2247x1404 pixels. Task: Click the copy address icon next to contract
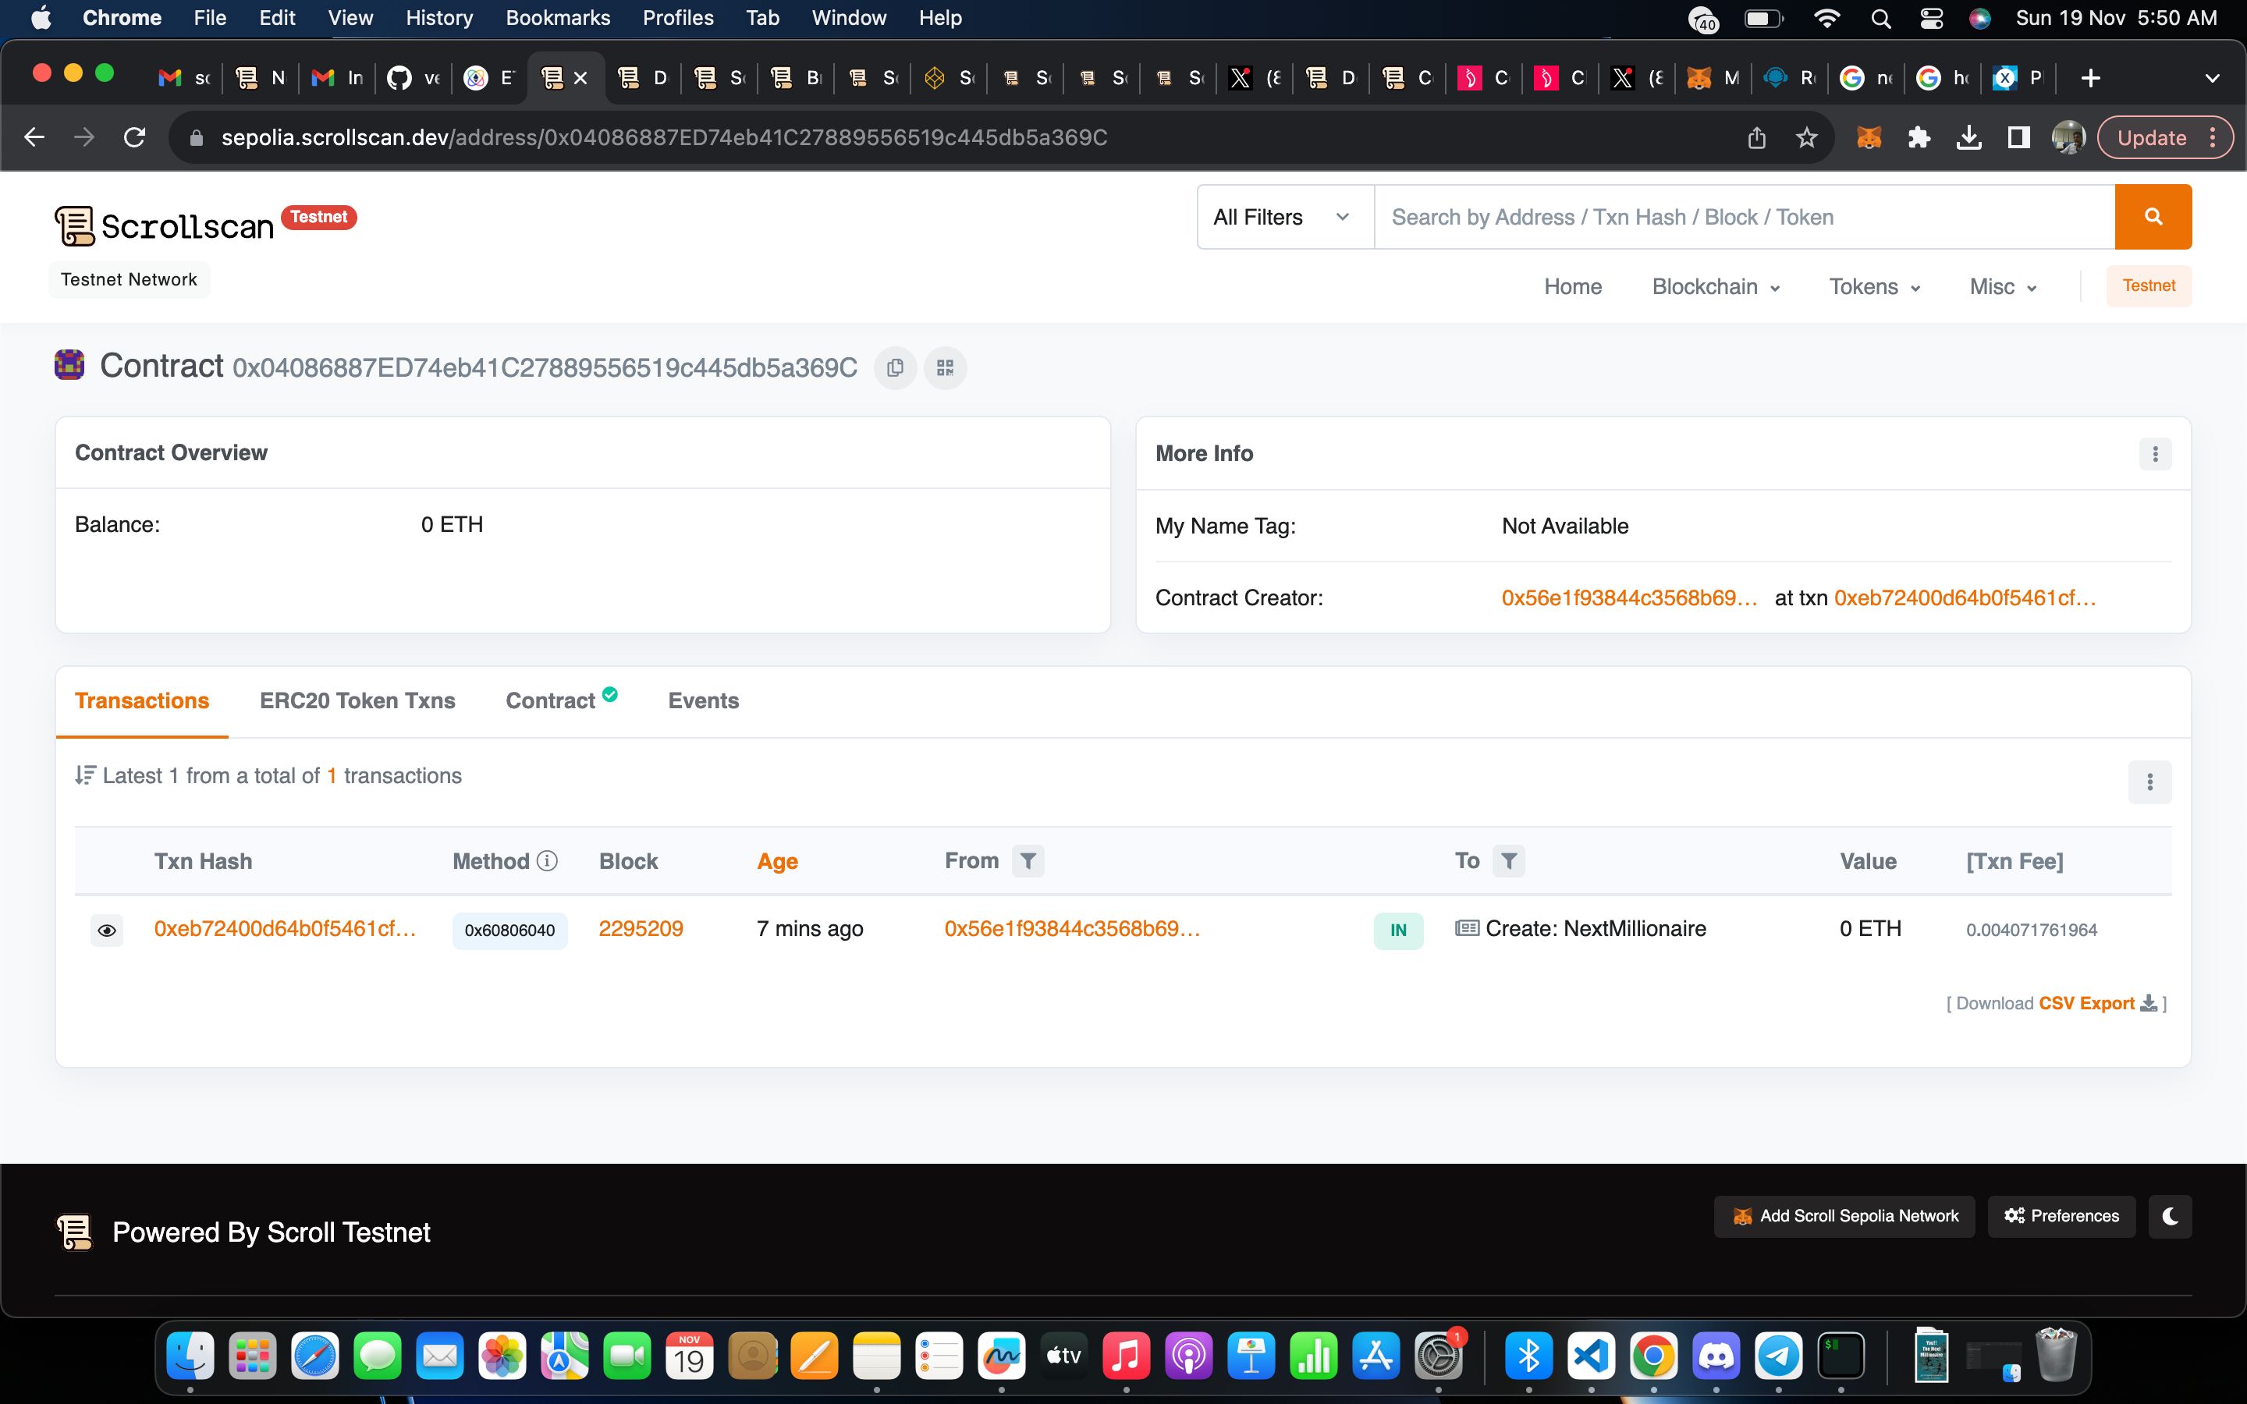[895, 367]
